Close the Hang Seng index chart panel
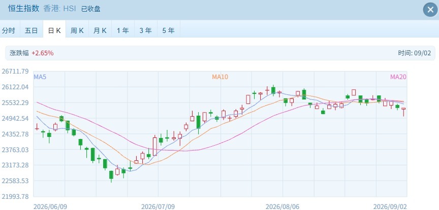Viewport: 439px width, 210px height. click(430, 10)
